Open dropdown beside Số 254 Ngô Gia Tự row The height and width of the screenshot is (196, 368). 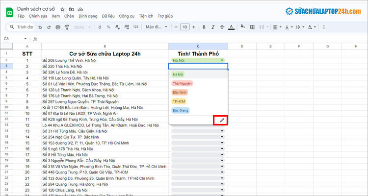tap(222, 137)
